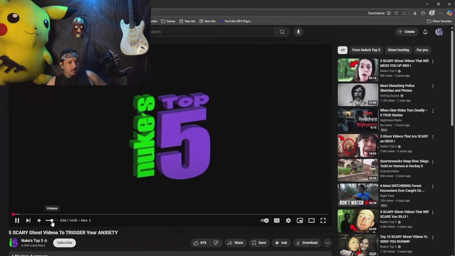Screen dimensions: 455x256
Task: Toggle closed captions CC button
Action: [277, 220]
